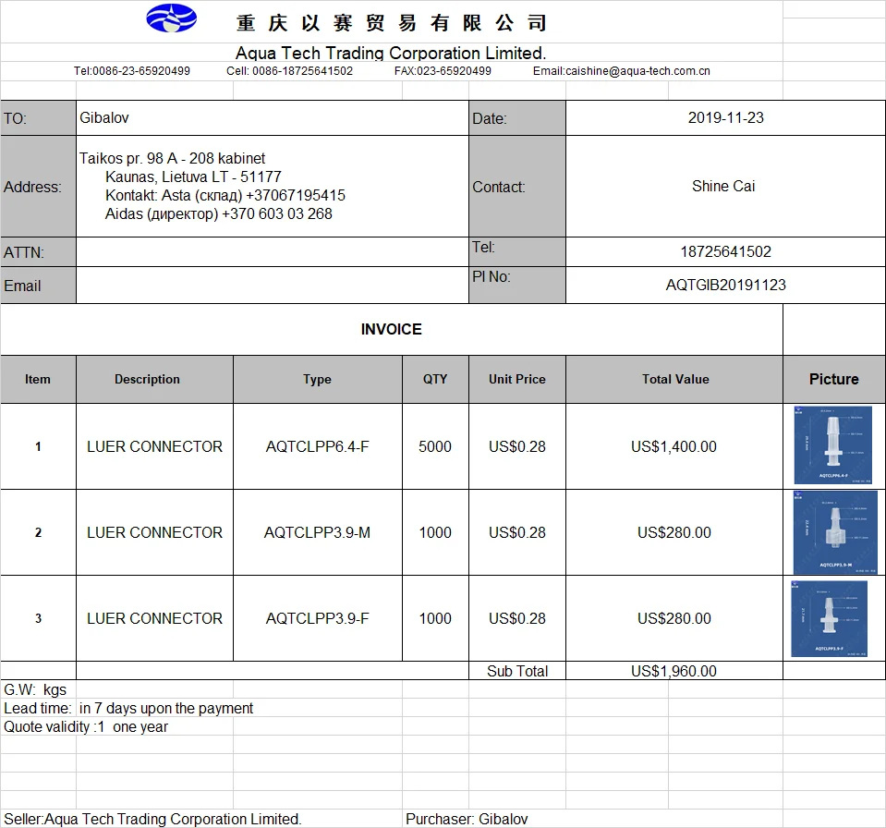
Task: Select the Sub Total label cell
Action: 517,671
